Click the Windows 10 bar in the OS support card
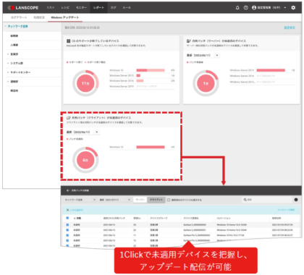Screen dimensions: 304x275 151,70
